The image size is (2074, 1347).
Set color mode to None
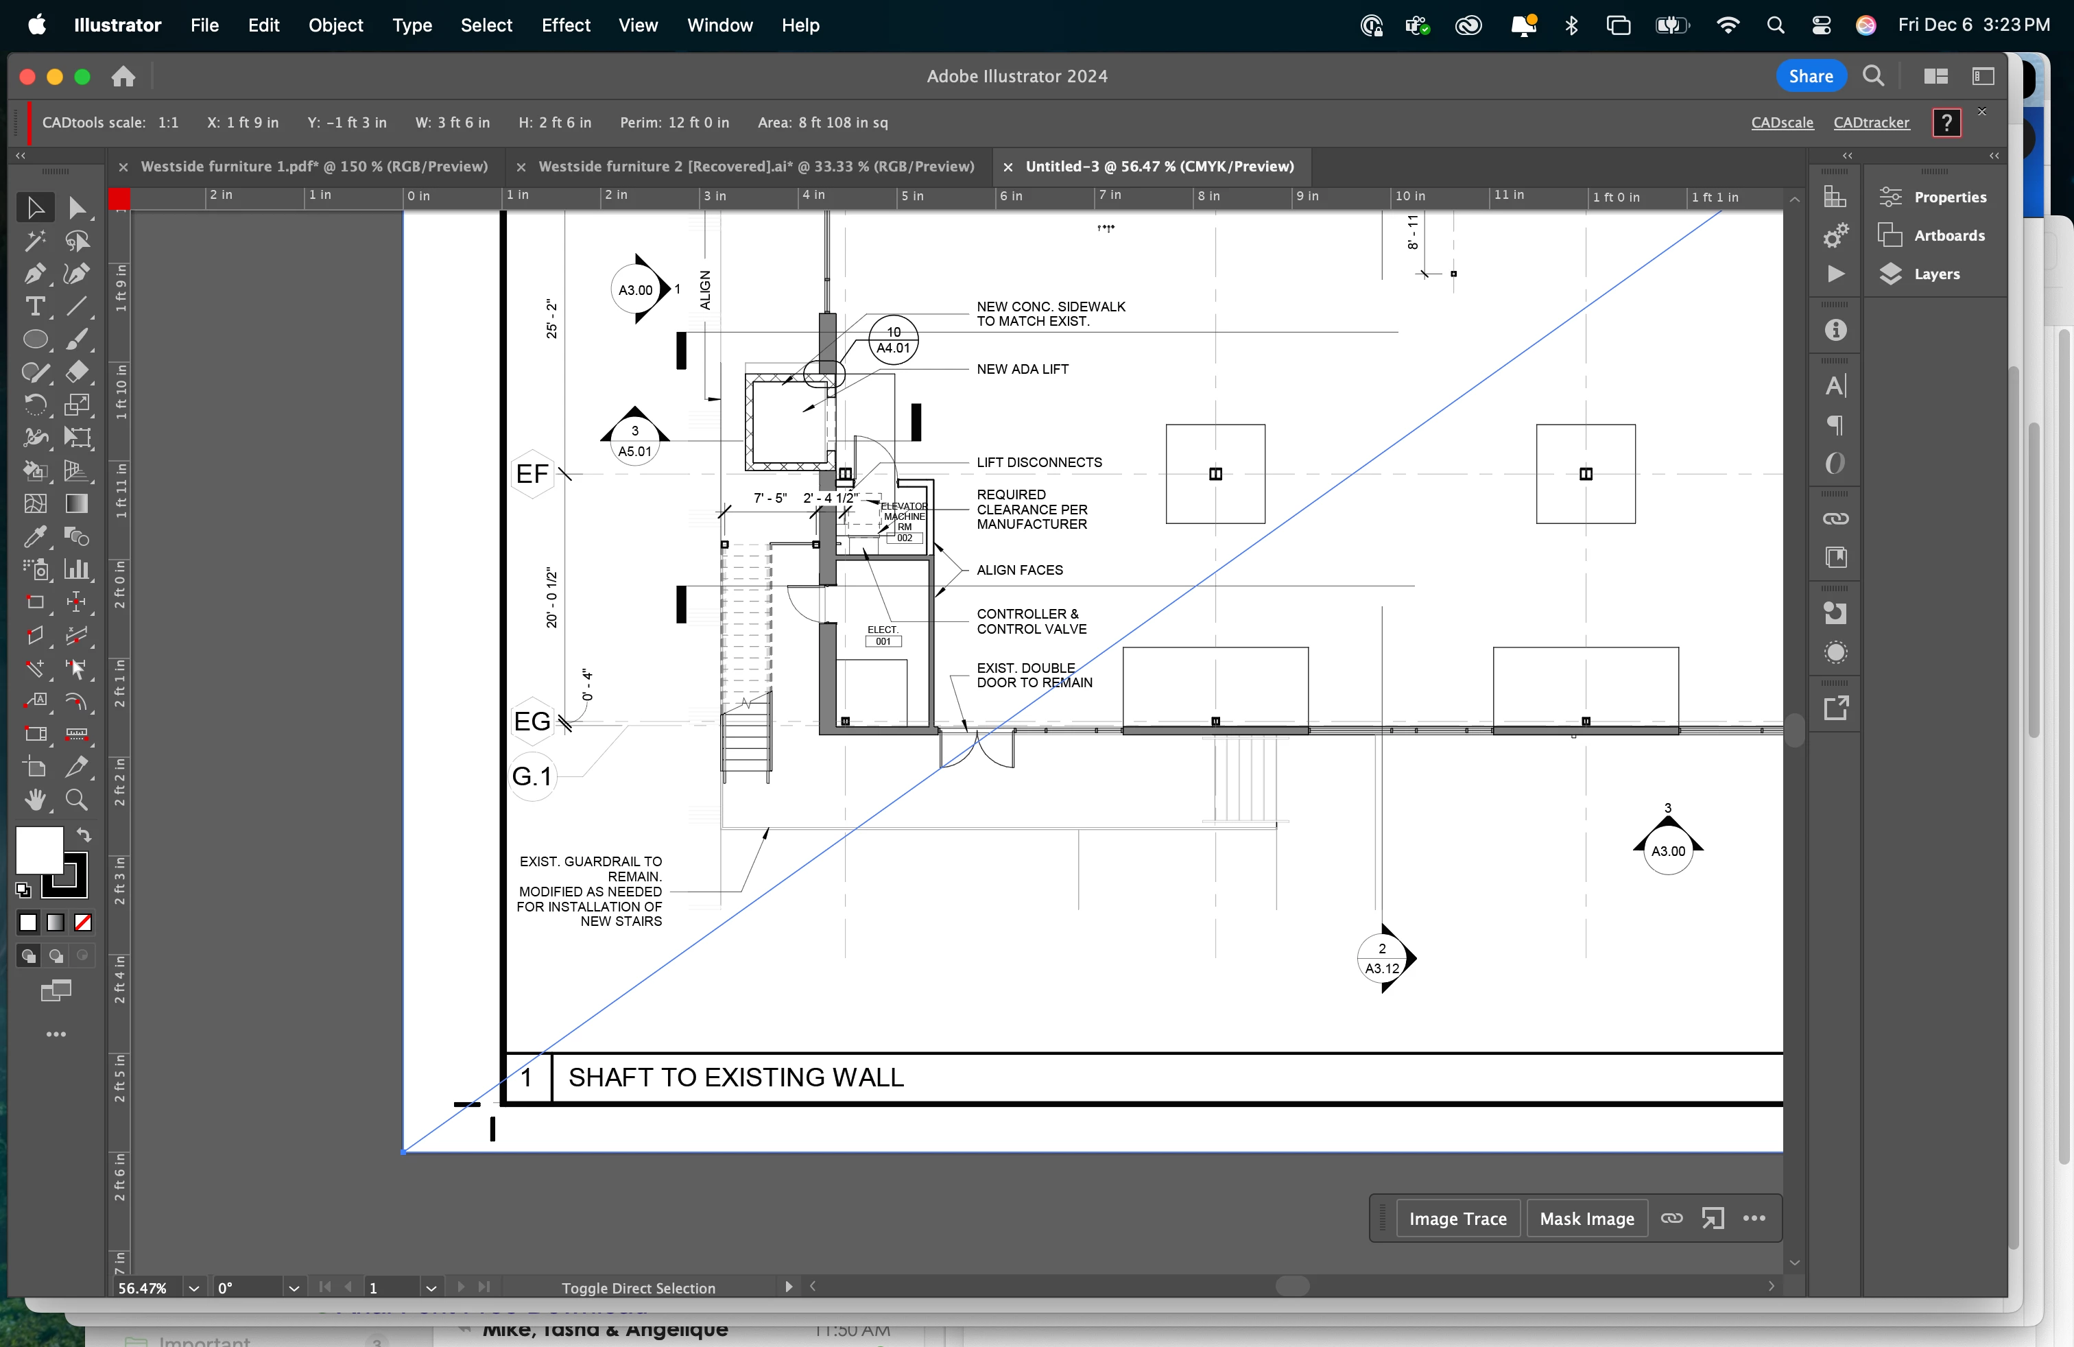tap(83, 922)
